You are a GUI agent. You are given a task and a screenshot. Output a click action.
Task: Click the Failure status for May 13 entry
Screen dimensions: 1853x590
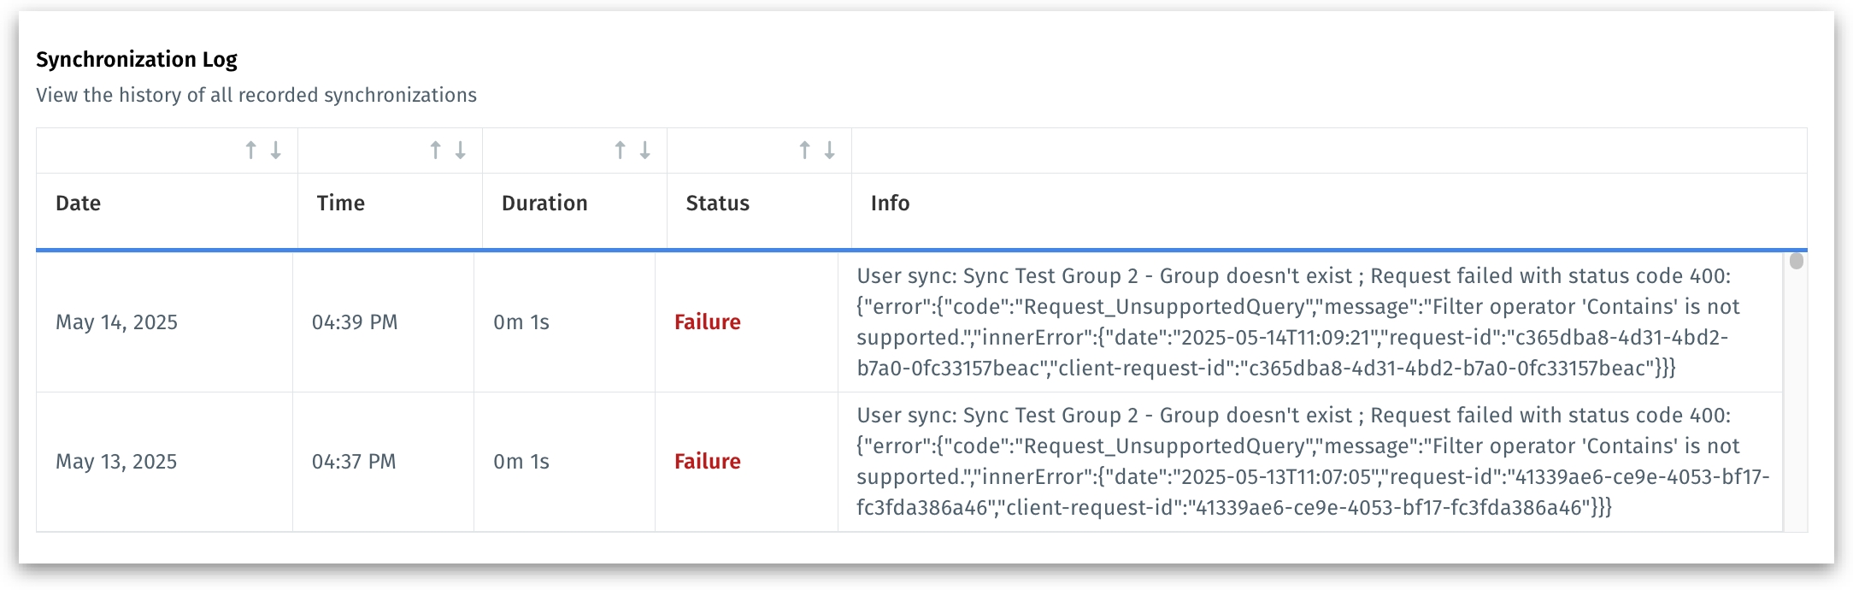coord(707,462)
